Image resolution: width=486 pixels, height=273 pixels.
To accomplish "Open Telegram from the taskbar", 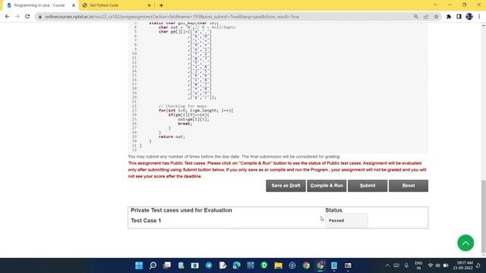I will pos(209,265).
